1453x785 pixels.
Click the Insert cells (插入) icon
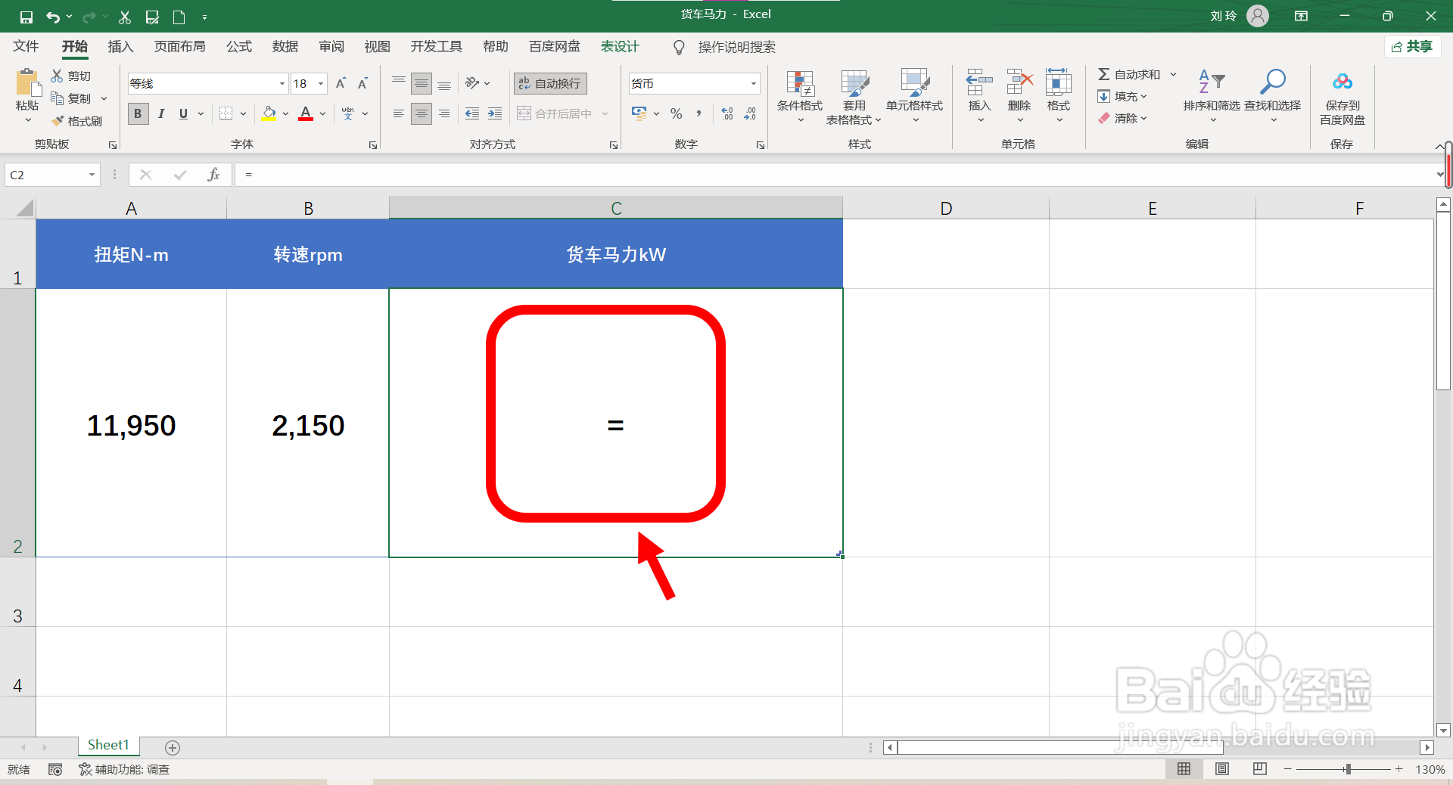979,82
